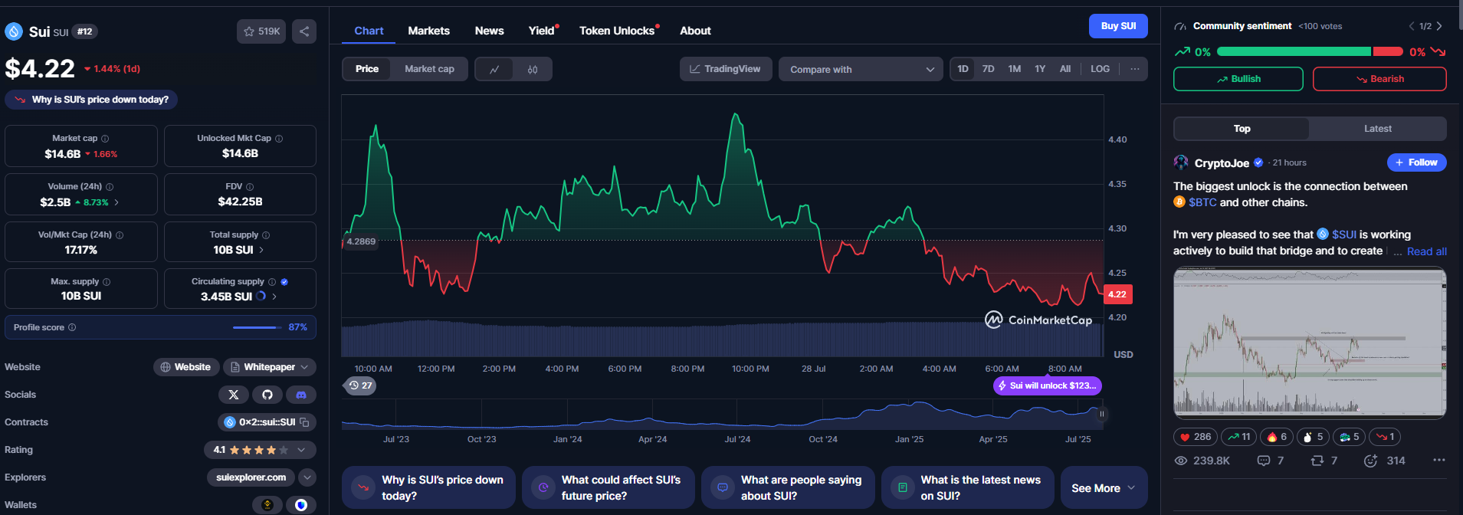Open the 27 events history badge
This screenshot has width=1463, height=515.
click(x=360, y=385)
